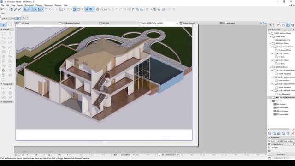Open the Teamwork menu

click(x=48, y=5)
